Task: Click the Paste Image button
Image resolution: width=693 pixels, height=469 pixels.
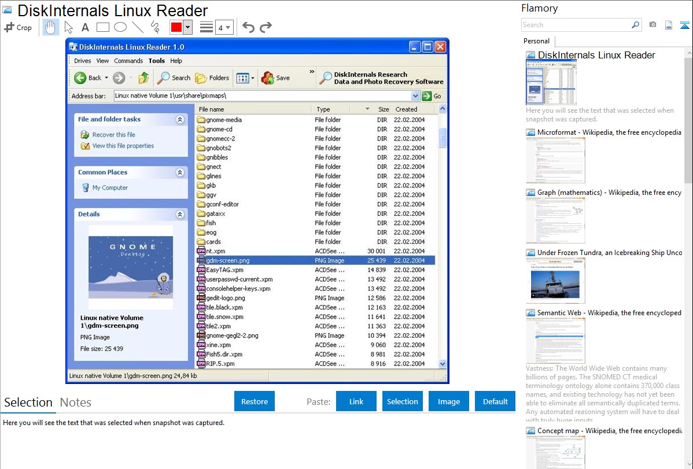Action: (448, 401)
